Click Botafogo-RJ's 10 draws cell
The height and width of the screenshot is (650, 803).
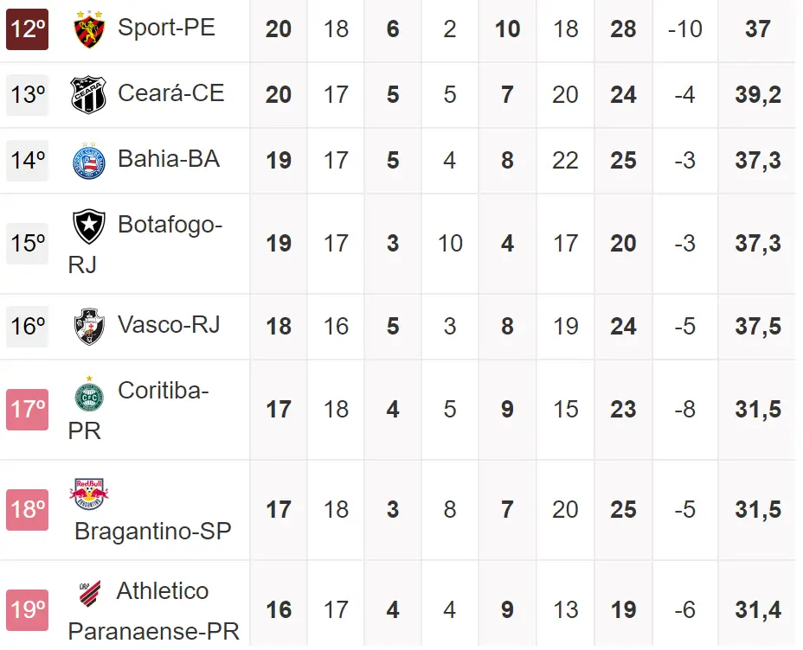[450, 244]
